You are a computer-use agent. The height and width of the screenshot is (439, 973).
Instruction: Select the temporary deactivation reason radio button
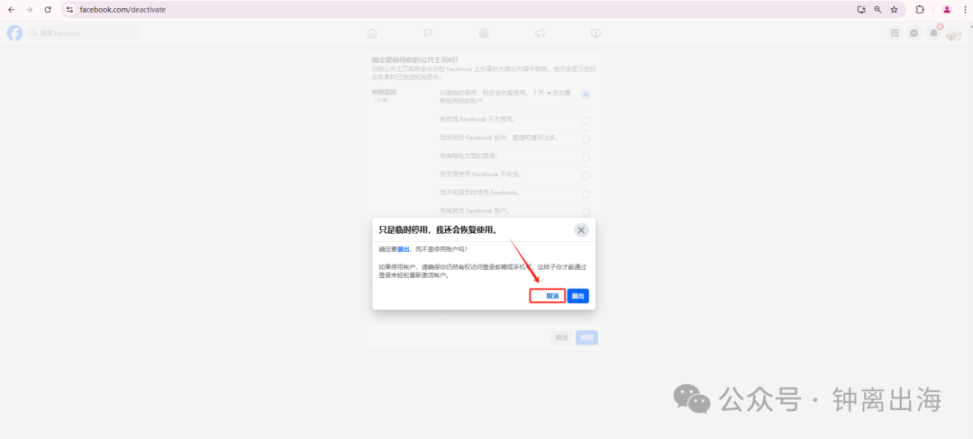pos(586,94)
